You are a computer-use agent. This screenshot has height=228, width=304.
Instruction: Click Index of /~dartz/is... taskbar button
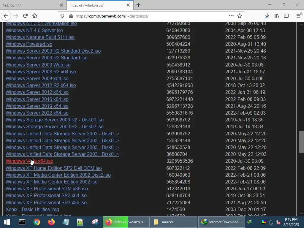click(x=126, y=222)
